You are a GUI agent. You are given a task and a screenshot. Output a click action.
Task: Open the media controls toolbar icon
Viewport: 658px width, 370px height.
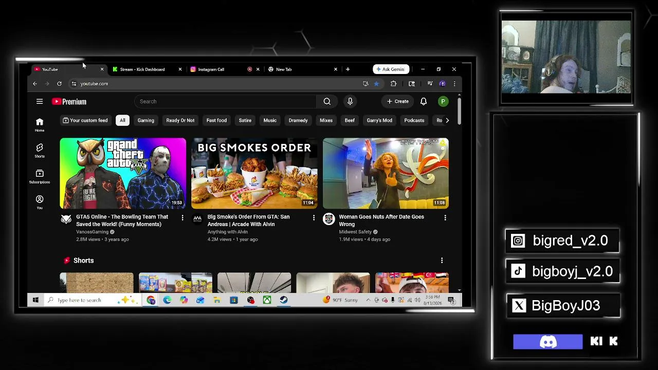pos(430,84)
